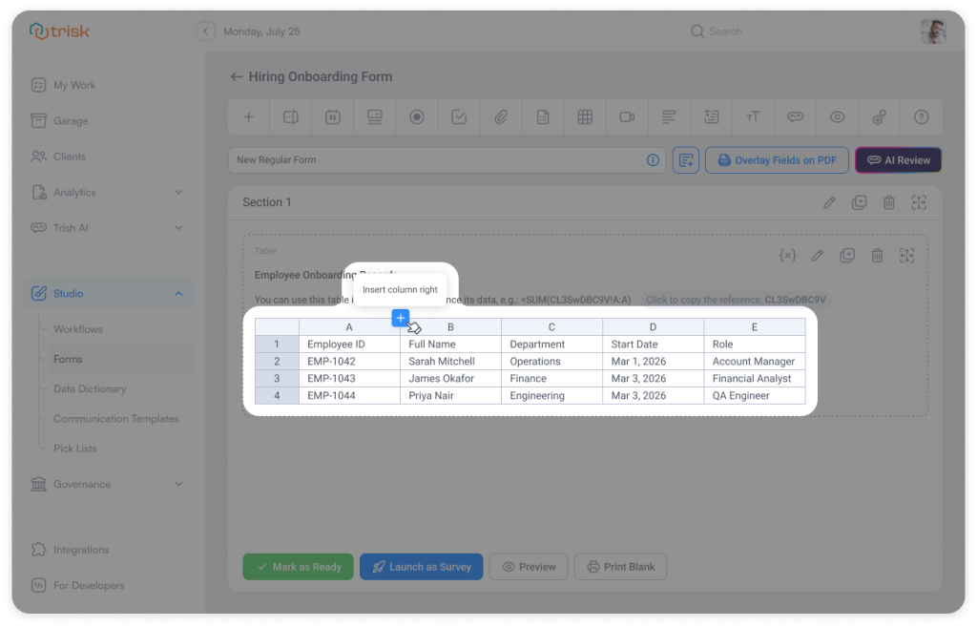The width and height of the screenshot is (977, 627).
Task: Expand the Analytics sidebar menu
Action: [108, 192]
